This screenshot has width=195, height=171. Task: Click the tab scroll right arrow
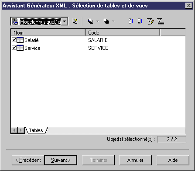(x=21, y=130)
